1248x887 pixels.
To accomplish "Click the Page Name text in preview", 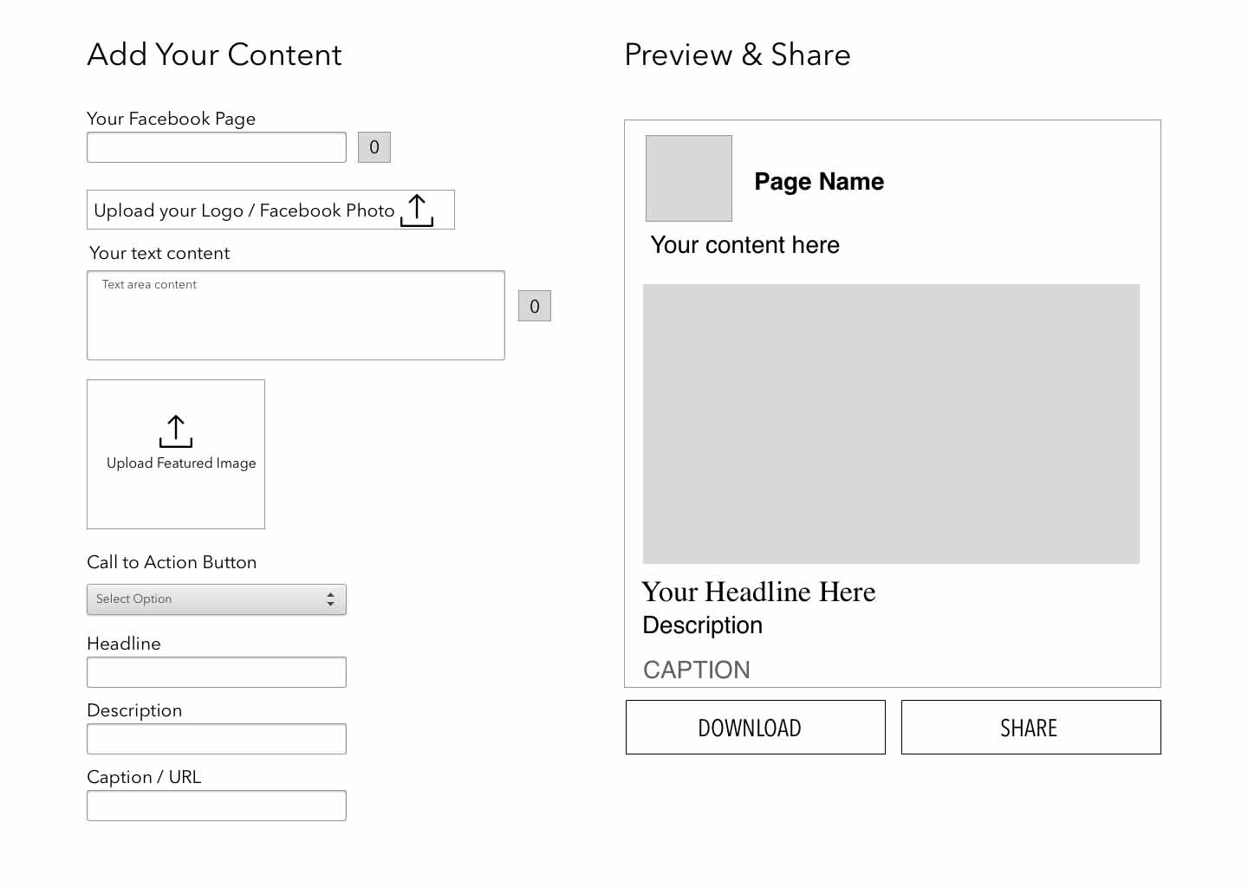I will [x=819, y=182].
